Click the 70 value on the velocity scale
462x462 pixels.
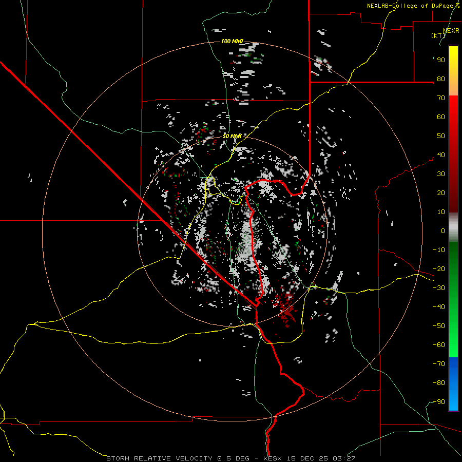pos(441,98)
